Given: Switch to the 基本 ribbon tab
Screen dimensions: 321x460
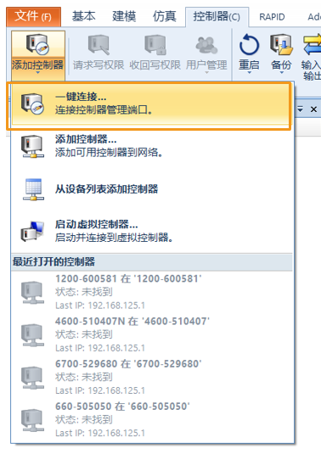Looking at the screenshot, I should click(x=83, y=16).
